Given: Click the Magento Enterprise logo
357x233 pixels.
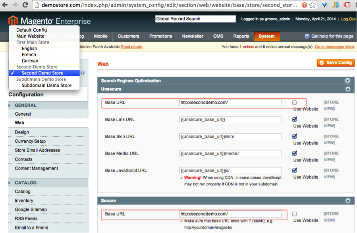Looking at the screenshot, I should [49, 21].
